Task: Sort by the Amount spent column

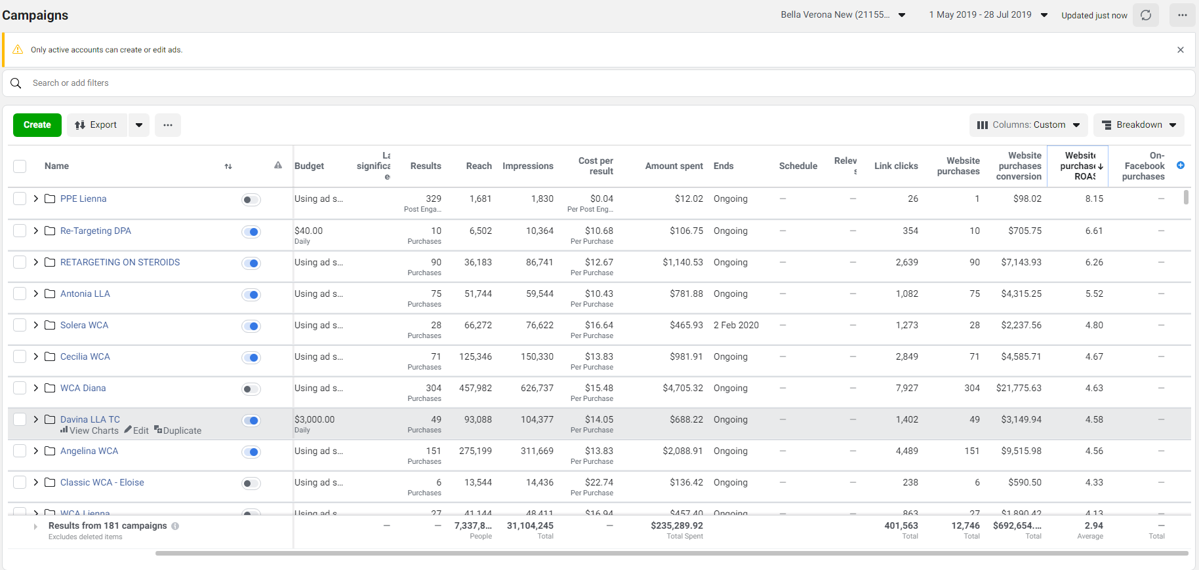Action: click(x=674, y=166)
